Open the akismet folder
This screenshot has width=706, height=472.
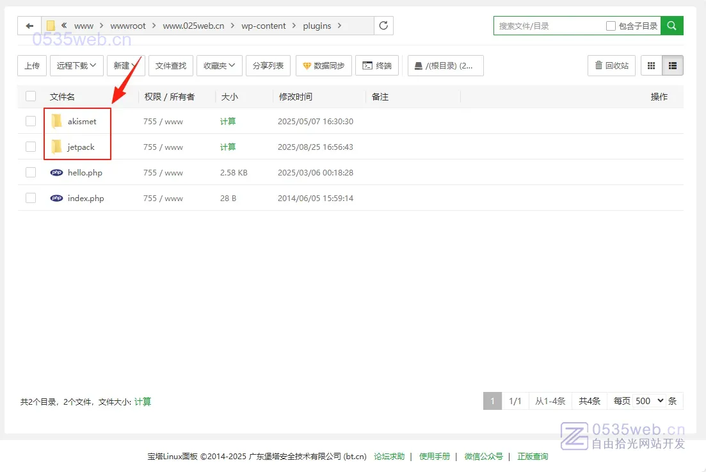pyautogui.click(x=81, y=121)
